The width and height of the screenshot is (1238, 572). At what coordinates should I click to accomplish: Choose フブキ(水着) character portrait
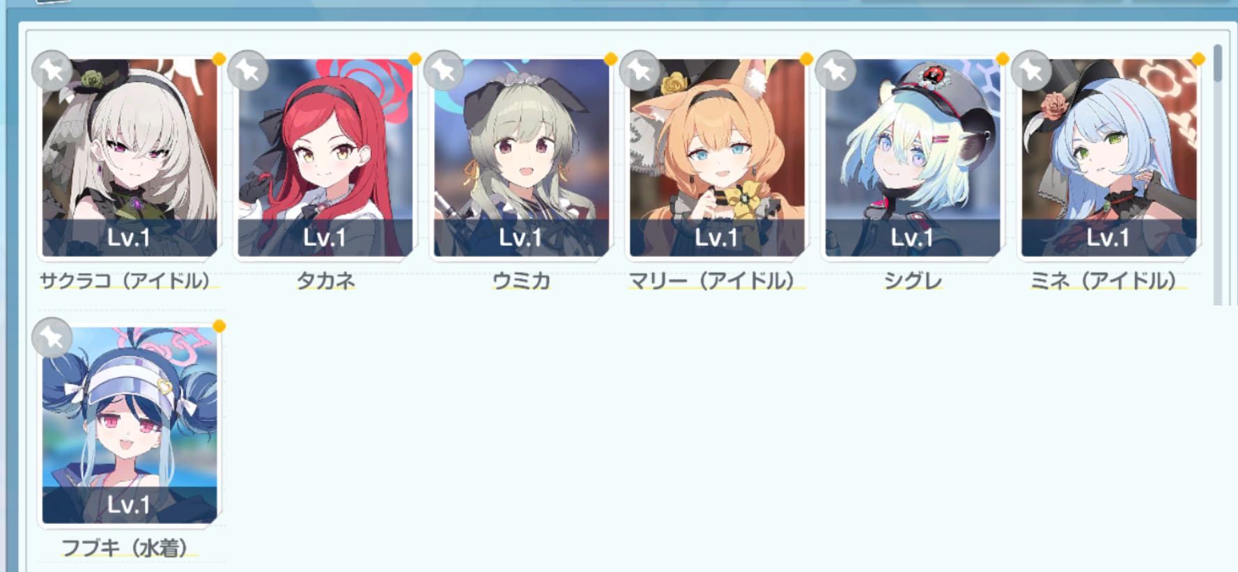130,425
